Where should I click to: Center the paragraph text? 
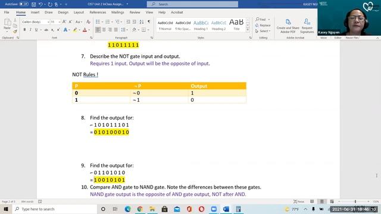click(x=104, y=30)
